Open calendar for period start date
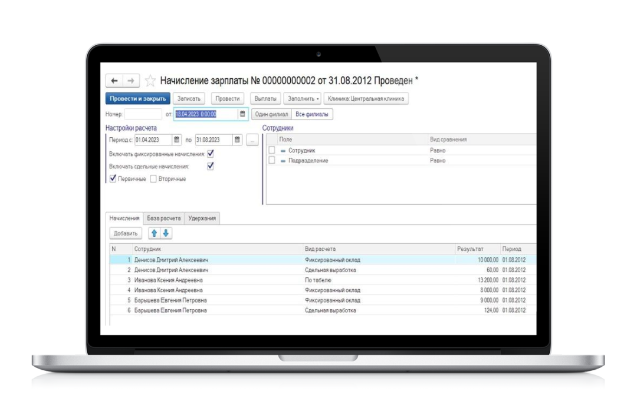This screenshot has width=637, height=418. point(176,140)
